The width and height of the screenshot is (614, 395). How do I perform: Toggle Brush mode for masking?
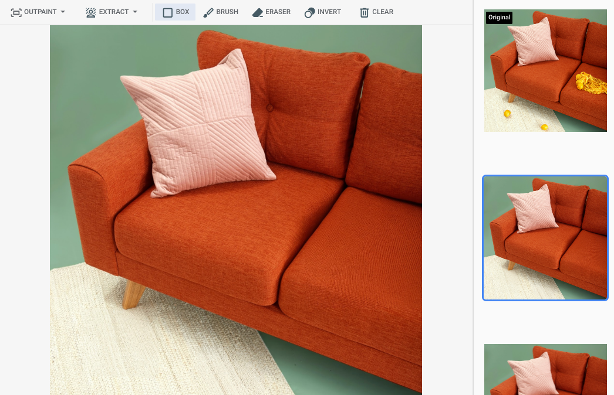click(x=220, y=12)
